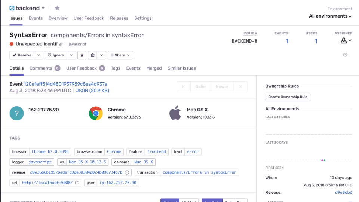Expand the Resolve options dropdown
The image size is (359, 202).
(x=39, y=55)
